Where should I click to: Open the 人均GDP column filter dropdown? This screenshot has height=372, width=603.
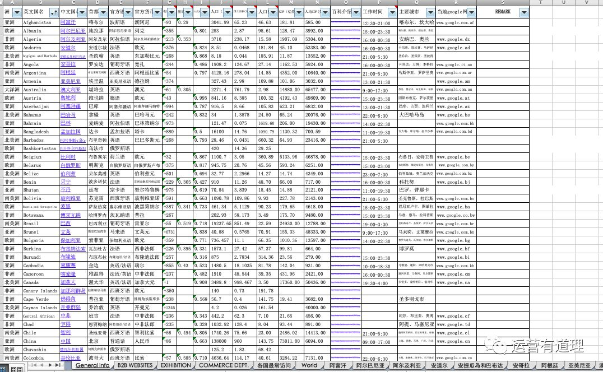[x=326, y=13]
